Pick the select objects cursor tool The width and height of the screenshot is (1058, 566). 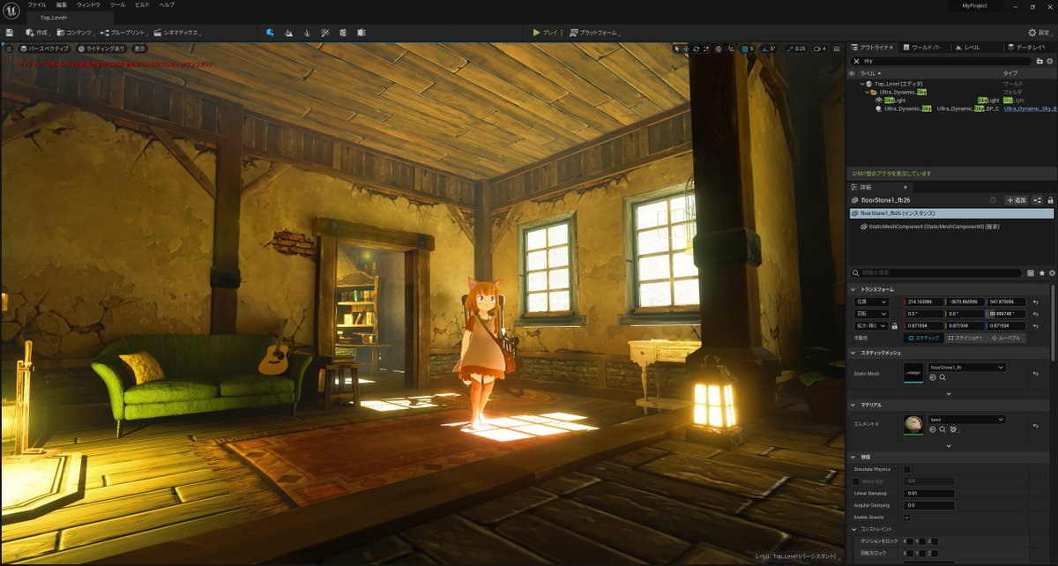678,48
